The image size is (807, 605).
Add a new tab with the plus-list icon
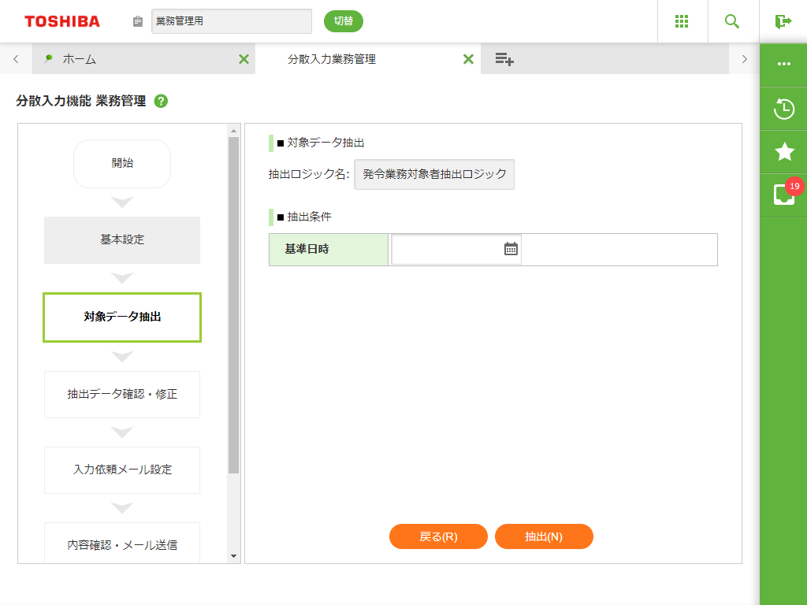click(x=504, y=59)
